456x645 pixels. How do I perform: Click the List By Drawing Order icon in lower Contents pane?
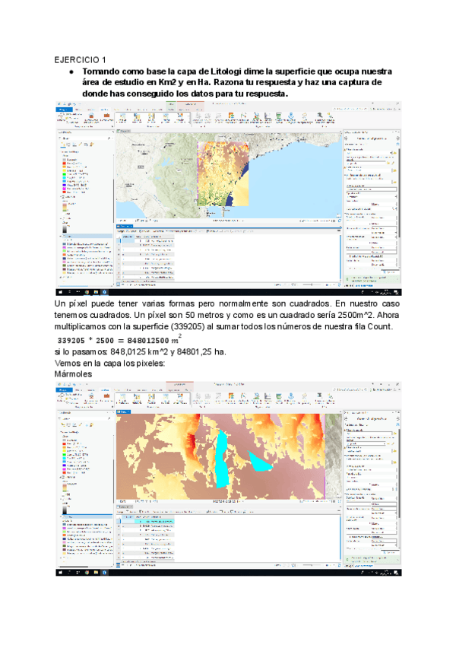64,423
